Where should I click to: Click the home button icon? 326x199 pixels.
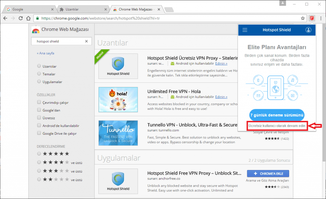pos(28,18)
